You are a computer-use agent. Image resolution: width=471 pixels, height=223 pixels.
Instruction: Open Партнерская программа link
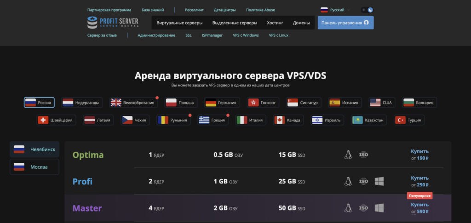109,10
